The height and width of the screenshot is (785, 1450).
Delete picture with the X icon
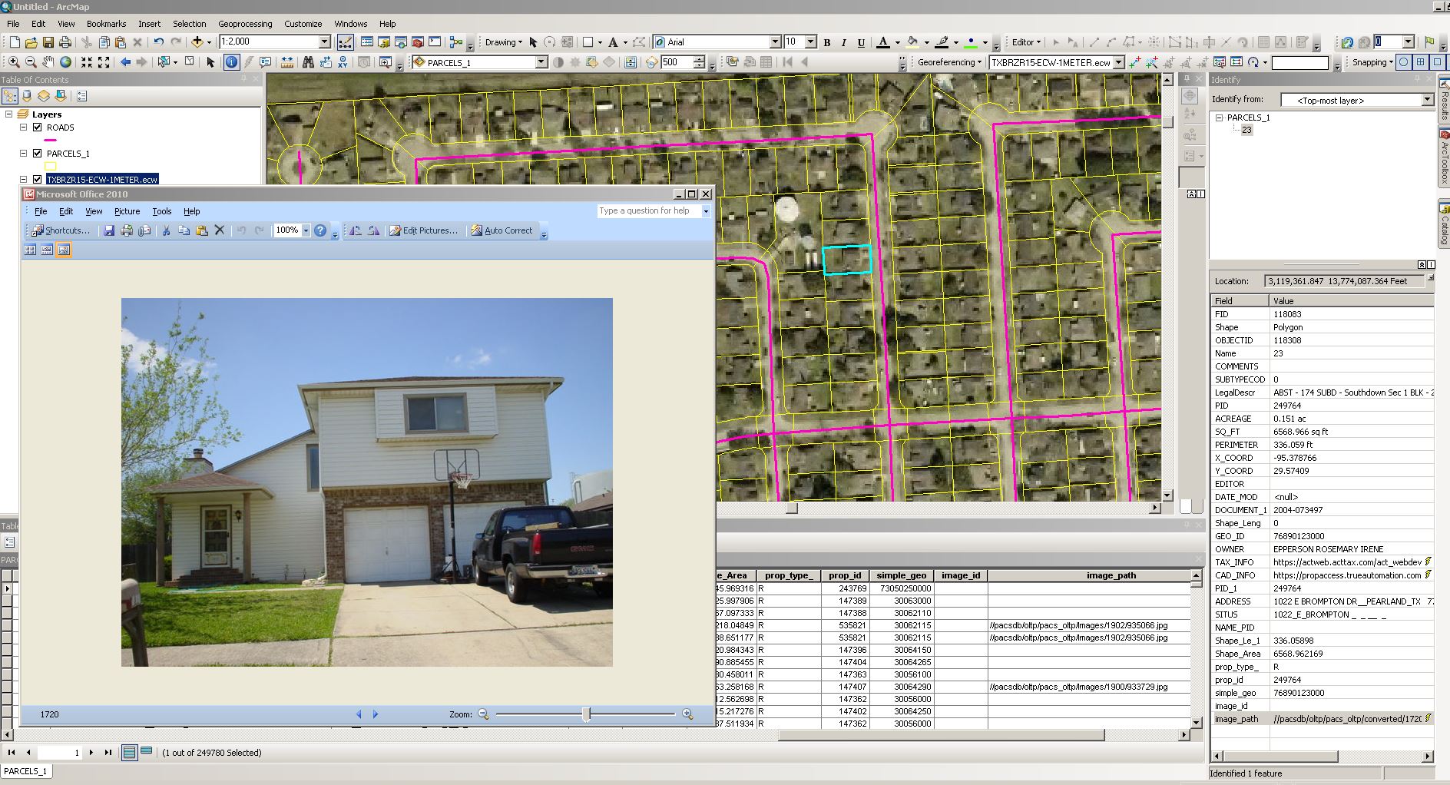click(x=220, y=230)
